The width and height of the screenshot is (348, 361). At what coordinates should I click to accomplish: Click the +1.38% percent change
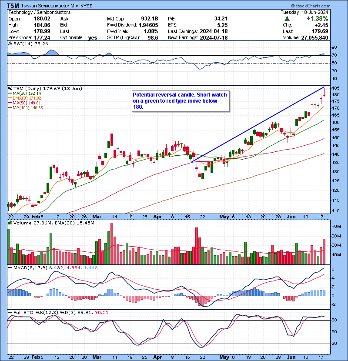[317, 19]
